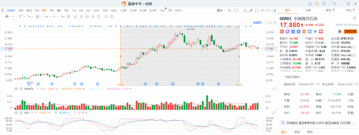
Task: Select the horizontal line drawing tool
Action: tap(13, 17)
